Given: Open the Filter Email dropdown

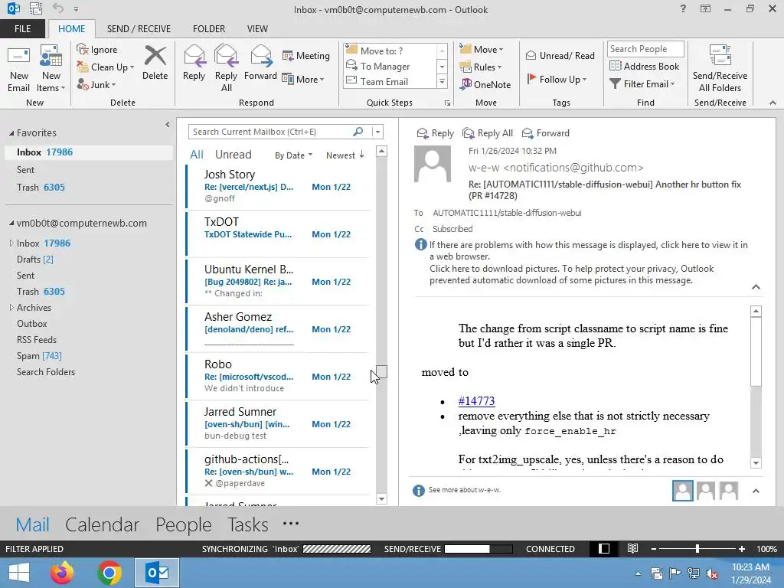Looking at the screenshot, I should point(642,84).
